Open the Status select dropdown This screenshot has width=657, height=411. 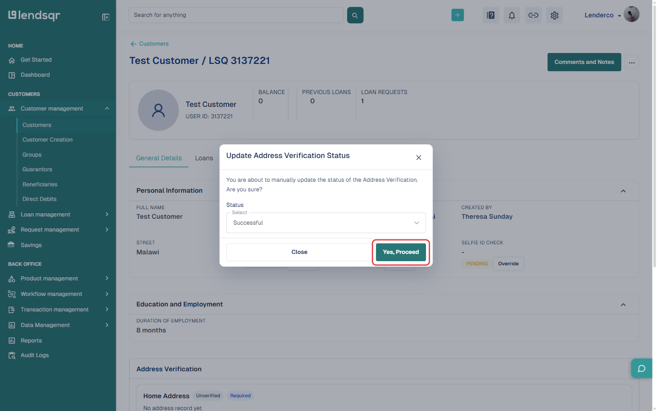pos(326,223)
